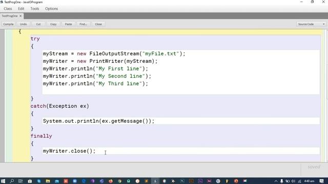Click the Copy button
The width and height of the screenshot is (328, 184).
point(53,24)
